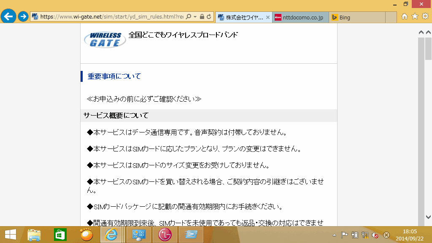The image size is (432, 243).
Task: Click the browser Back arrow button
Action: pos(8,17)
